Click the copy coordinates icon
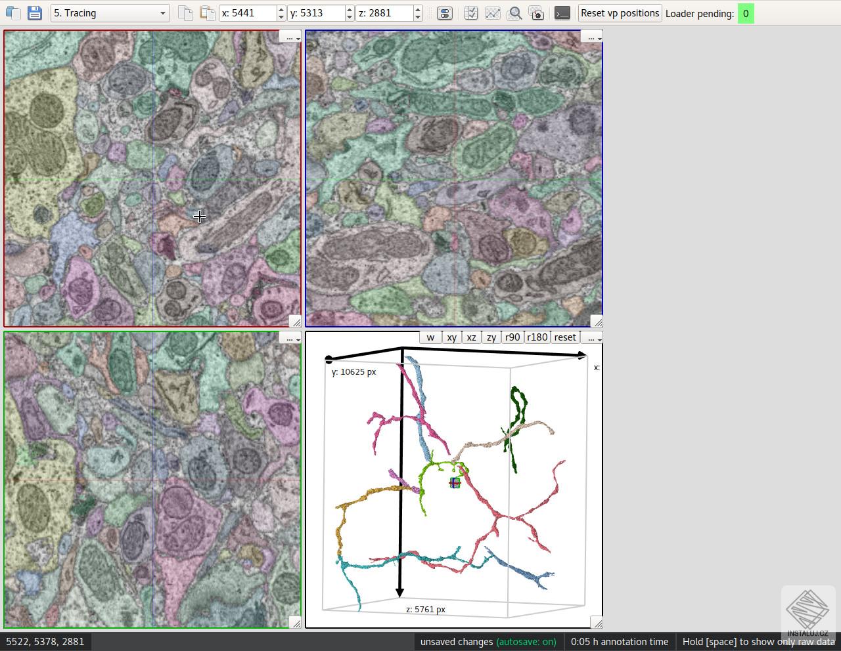This screenshot has width=841, height=651. click(185, 13)
